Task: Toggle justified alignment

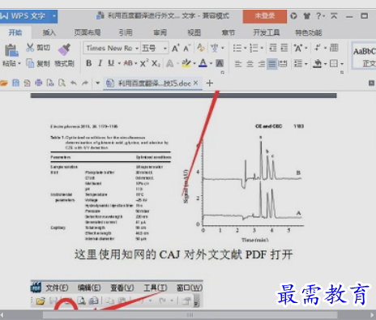Action: 272,64
